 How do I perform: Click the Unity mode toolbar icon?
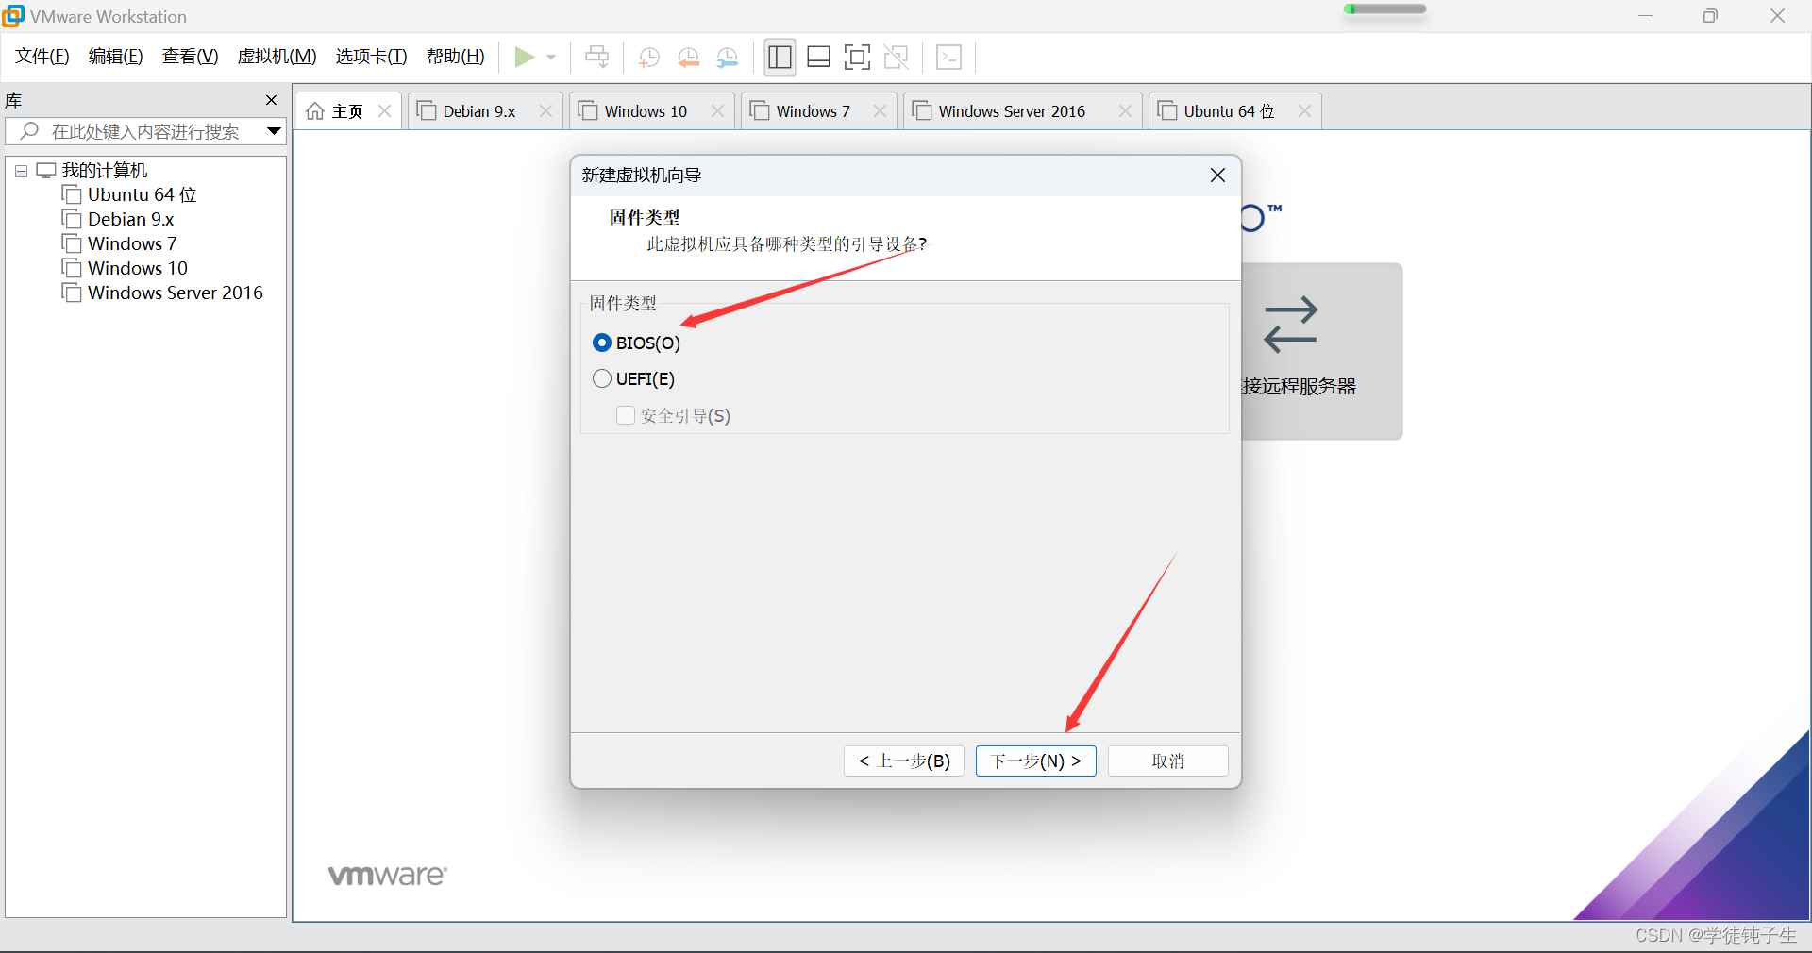(897, 58)
